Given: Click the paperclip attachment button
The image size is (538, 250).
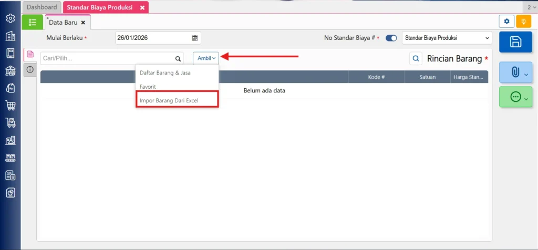Looking at the screenshot, I should coord(515,72).
